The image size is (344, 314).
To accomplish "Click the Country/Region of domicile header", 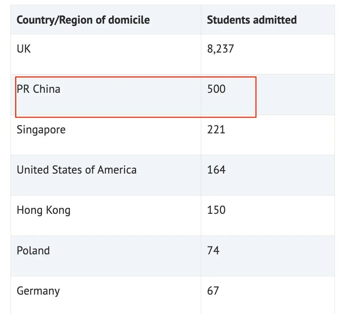I will (83, 20).
